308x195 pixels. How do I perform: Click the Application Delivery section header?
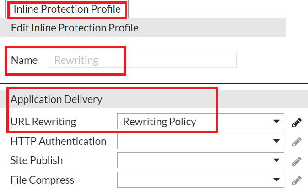click(56, 99)
